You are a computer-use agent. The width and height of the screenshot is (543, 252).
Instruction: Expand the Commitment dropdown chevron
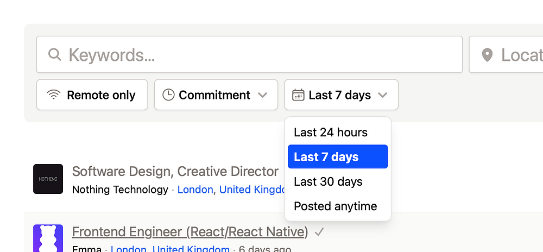click(262, 95)
